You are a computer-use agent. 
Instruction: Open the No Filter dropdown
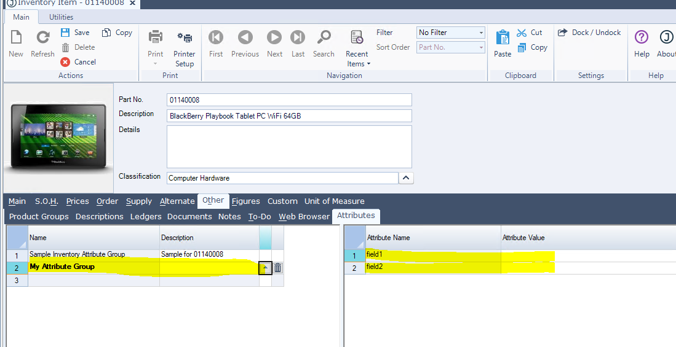(x=451, y=33)
